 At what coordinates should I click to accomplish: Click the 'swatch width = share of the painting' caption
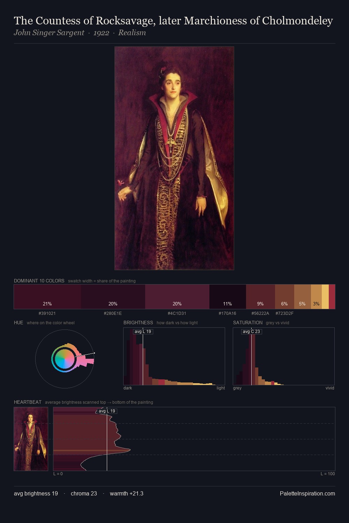(102, 281)
